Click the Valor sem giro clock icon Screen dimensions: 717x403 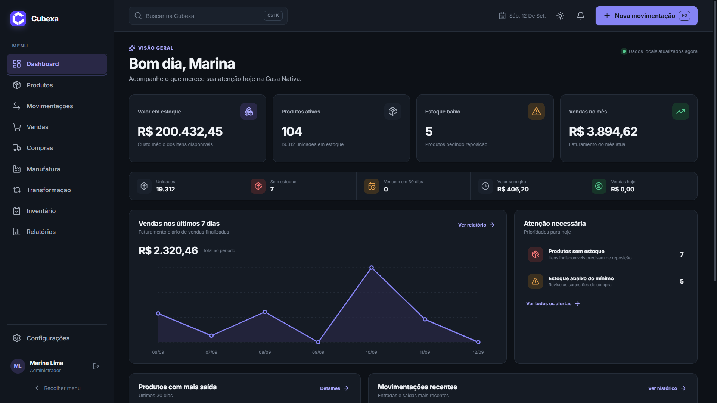pyautogui.click(x=485, y=186)
